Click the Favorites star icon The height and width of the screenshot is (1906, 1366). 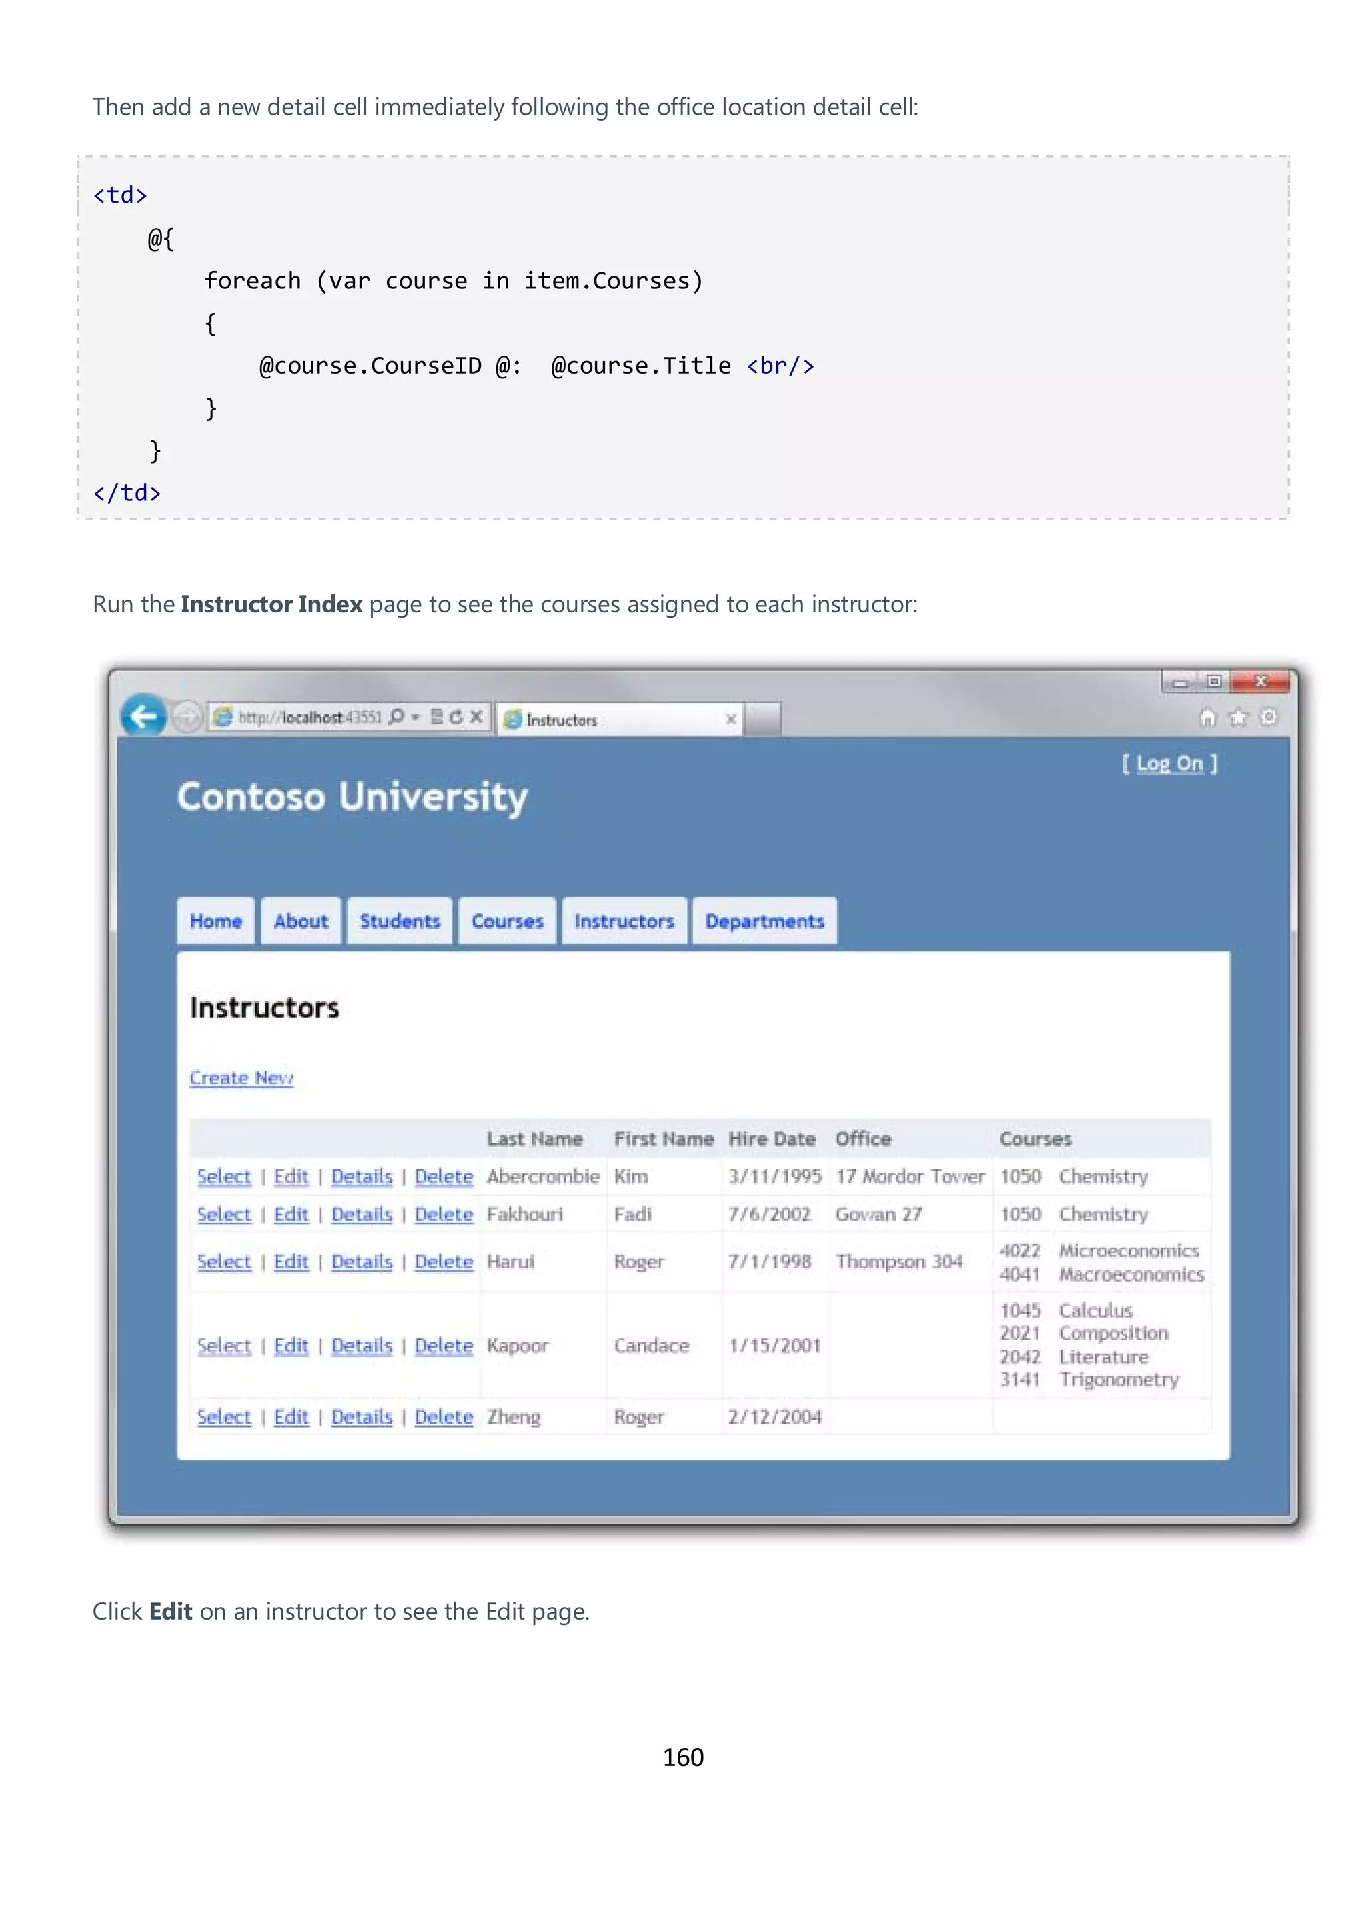click(x=1239, y=717)
